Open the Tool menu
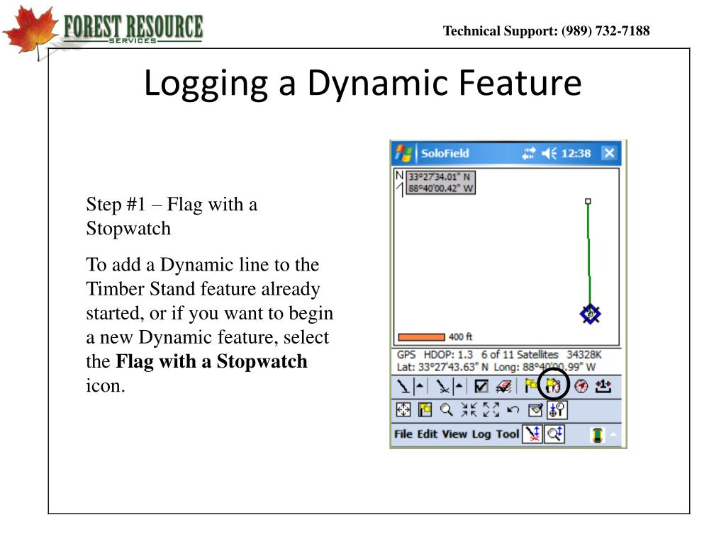726x544 pixels. [508, 434]
